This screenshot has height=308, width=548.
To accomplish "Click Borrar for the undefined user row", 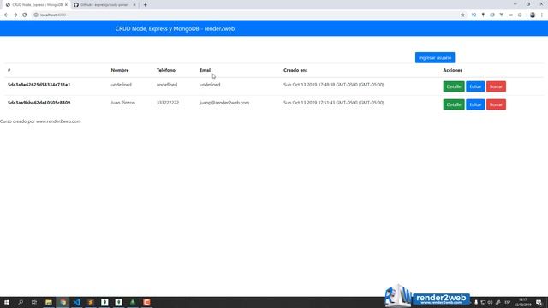I will pos(496,86).
